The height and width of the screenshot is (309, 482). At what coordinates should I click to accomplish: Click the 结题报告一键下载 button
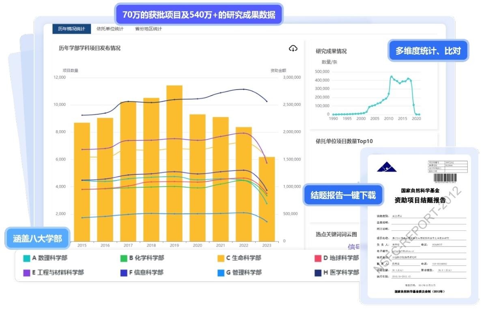343,195
